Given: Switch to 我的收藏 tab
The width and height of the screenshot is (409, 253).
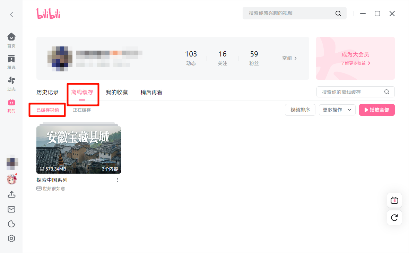Looking at the screenshot, I should (x=117, y=92).
